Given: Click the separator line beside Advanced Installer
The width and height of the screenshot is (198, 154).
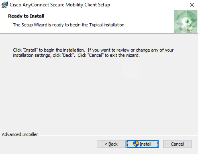Looking at the screenshot, I should (x=118, y=135).
